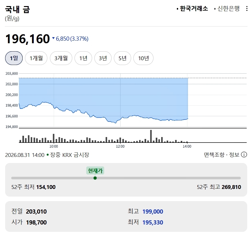Show the 3년 chart range
Screen dimensions: 252x236
tap(103, 58)
